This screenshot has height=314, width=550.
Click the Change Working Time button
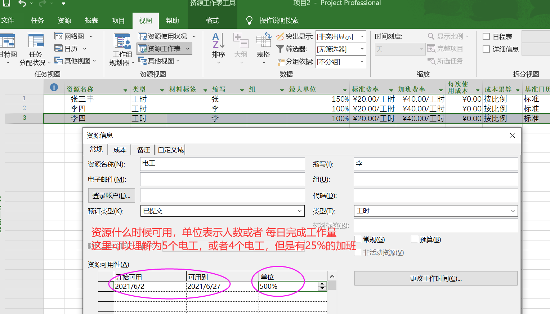[436, 278]
